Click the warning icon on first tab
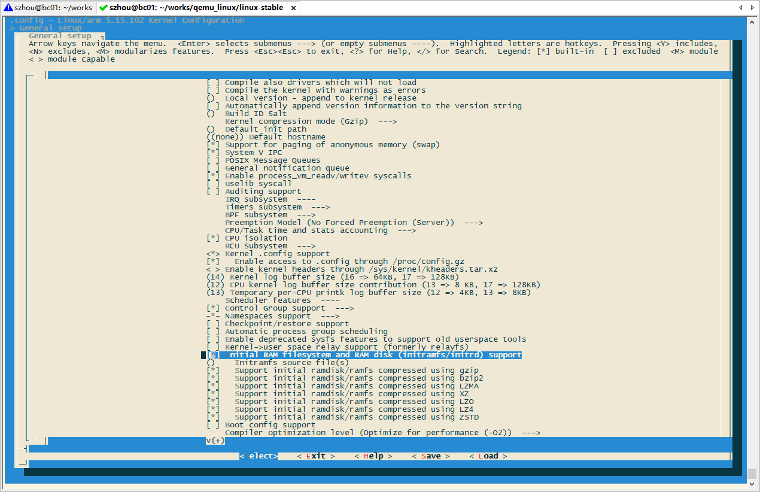 point(8,7)
